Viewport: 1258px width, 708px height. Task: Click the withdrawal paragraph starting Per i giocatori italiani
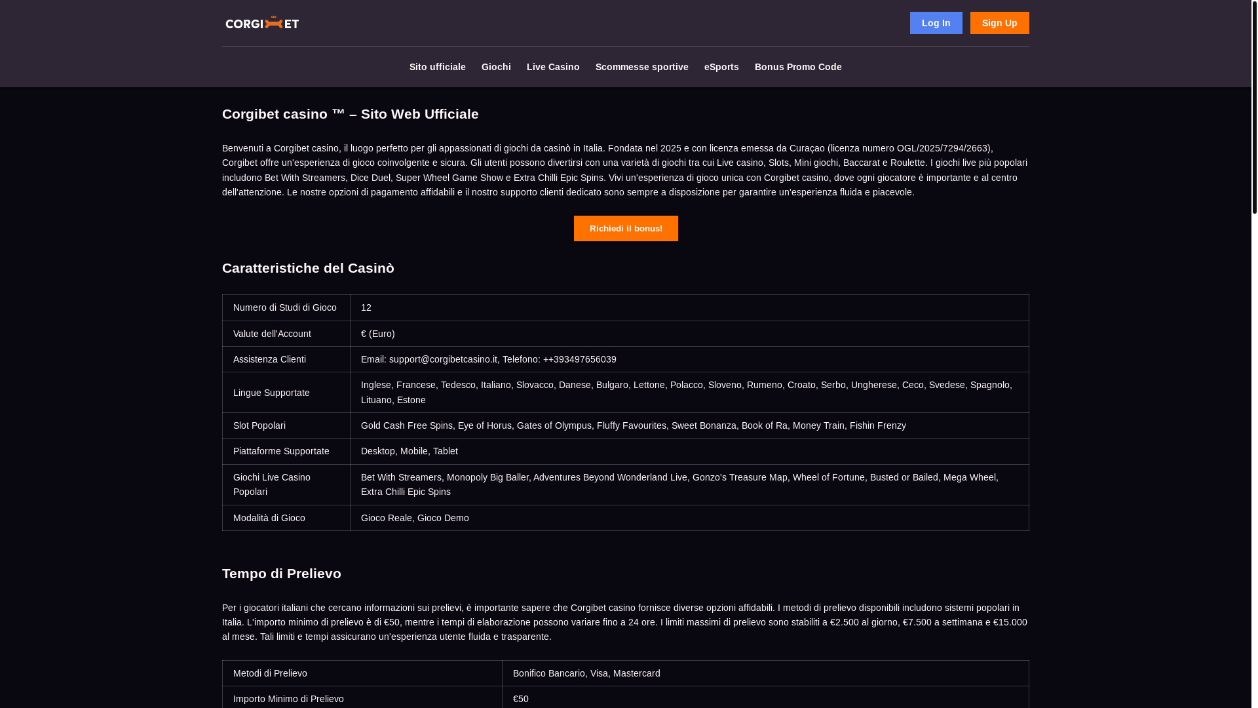click(x=625, y=622)
